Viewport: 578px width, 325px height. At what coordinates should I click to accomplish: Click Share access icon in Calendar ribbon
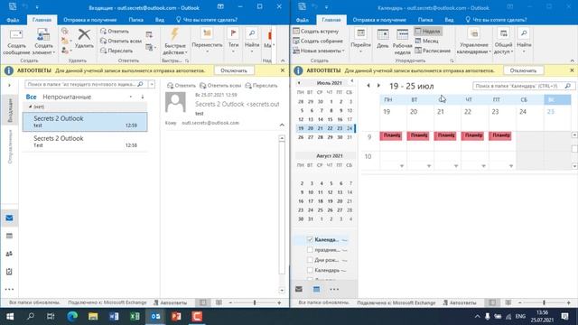click(503, 34)
